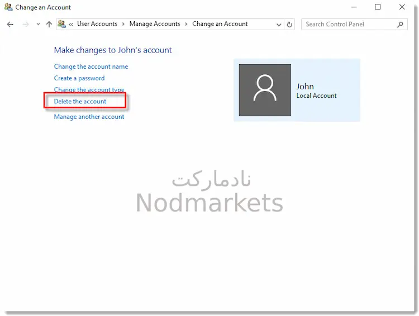Click the Forward navigation arrow
419x316 pixels.
tap(26, 25)
